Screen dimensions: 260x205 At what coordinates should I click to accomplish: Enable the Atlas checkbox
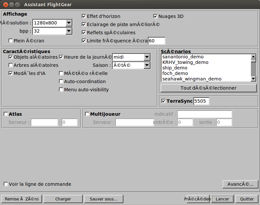(x=6, y=114)
